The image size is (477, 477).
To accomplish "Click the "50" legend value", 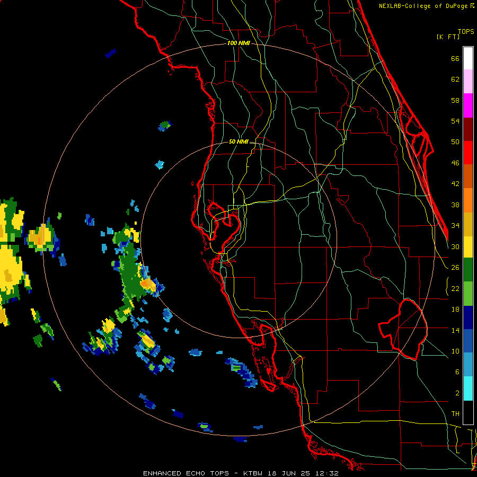I will pos(455,142).
